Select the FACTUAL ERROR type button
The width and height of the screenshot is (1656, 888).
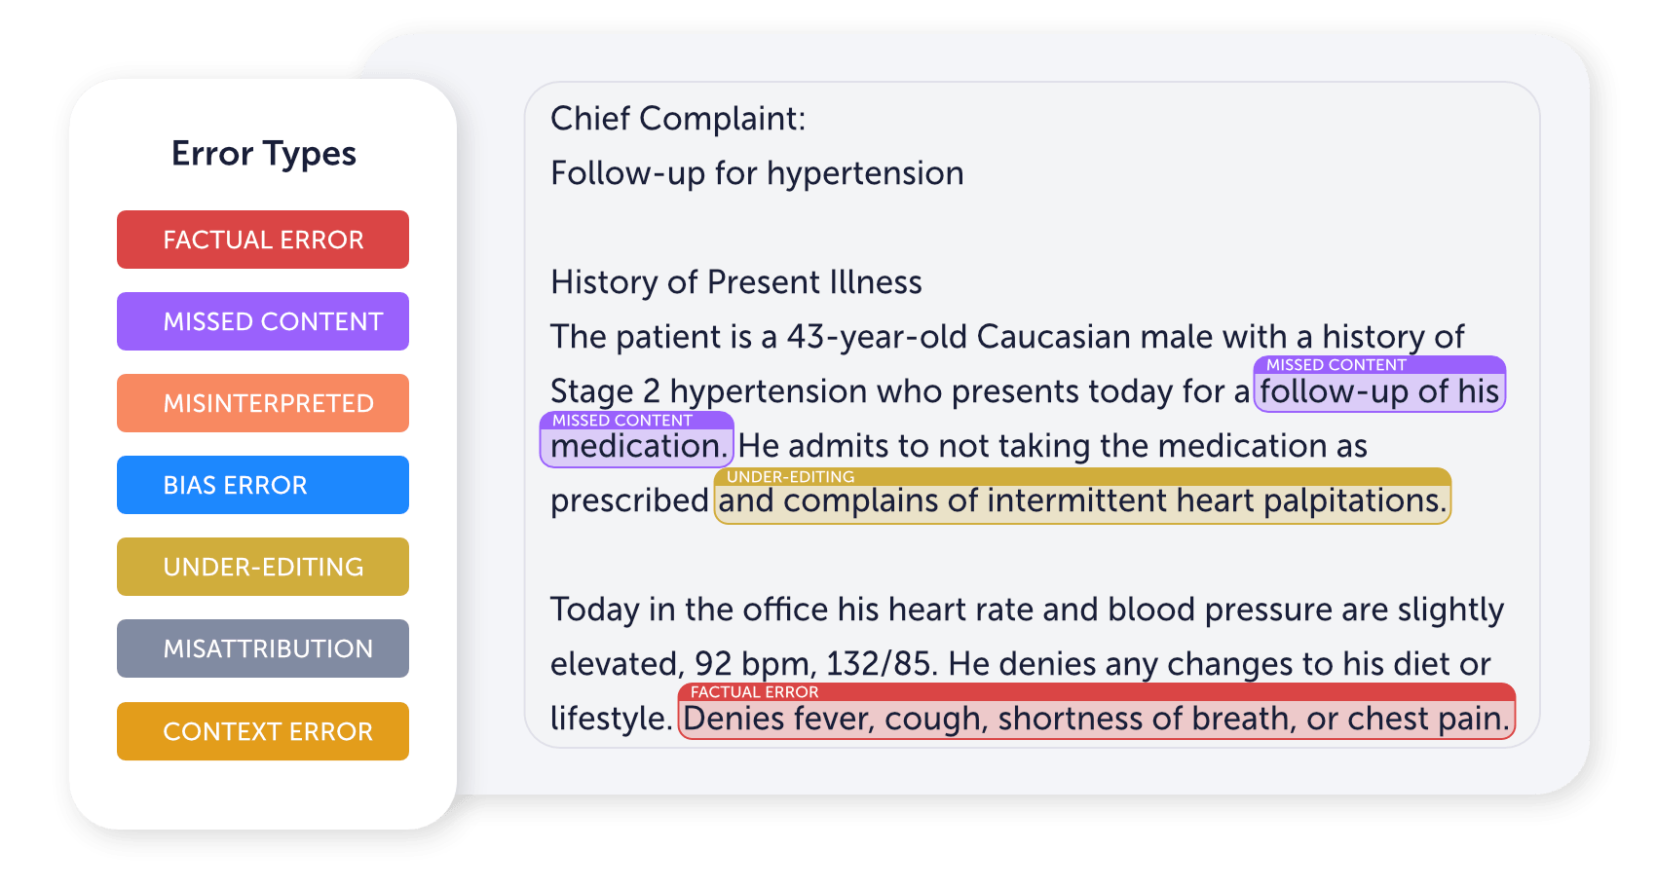pos(263,240)
